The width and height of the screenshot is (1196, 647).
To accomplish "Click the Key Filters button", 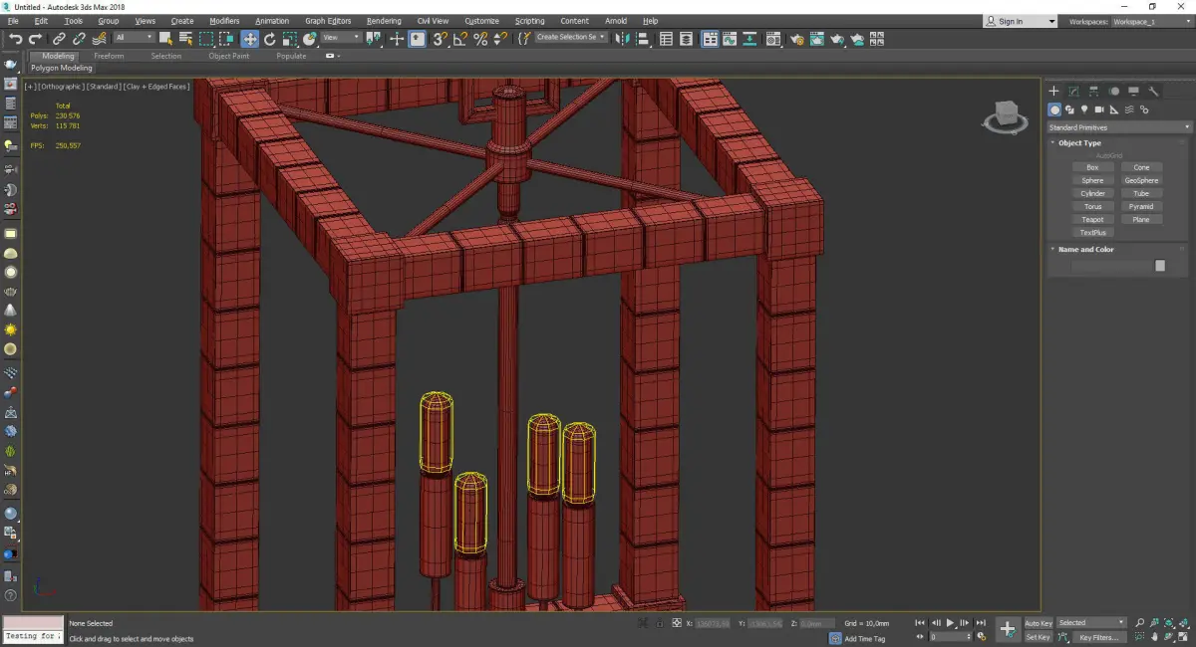I will pos(1097,637).
